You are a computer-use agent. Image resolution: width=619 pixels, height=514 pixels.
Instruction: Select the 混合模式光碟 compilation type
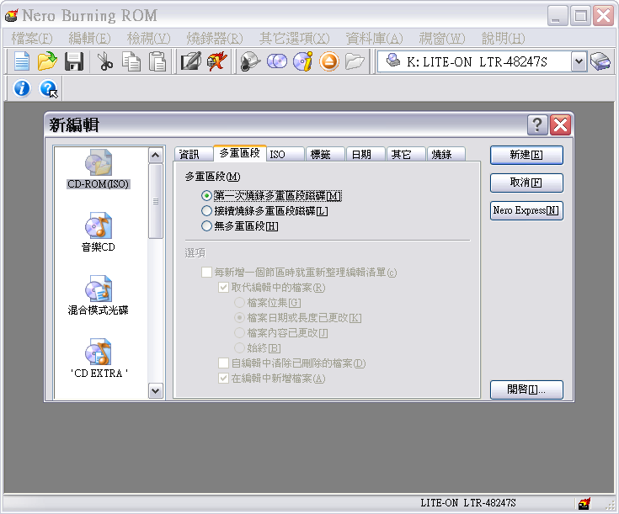pyautogui.click(x=98, y=296)
